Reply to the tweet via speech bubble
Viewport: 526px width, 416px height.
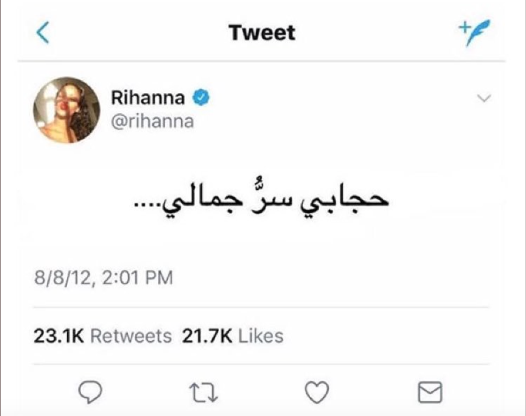(x=90, y=392)
